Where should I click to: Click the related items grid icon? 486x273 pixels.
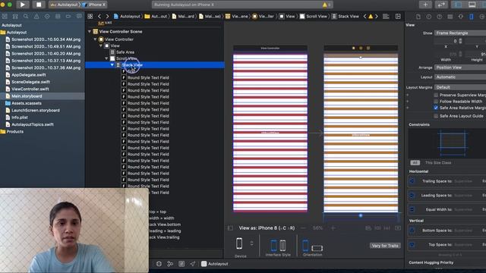pos(90,17)
